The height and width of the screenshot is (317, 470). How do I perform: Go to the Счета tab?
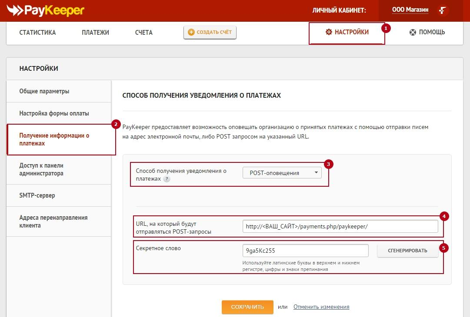143,33
